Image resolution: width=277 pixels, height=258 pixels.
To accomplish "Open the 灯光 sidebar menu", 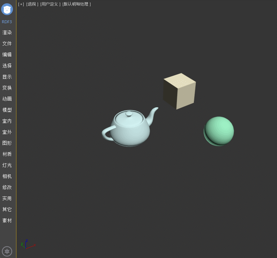I will (x=7, y=165).
